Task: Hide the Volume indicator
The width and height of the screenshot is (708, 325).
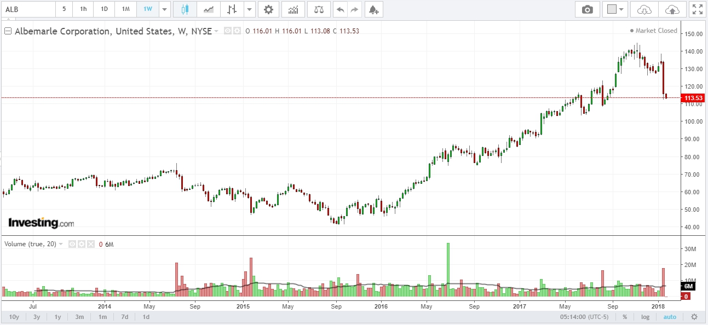Action: [72, 244]
